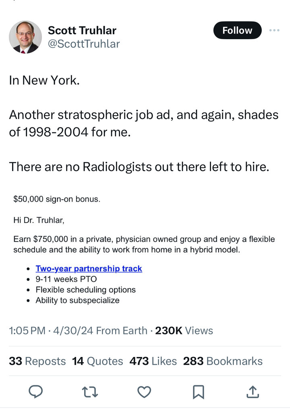Tap the share upload arrow icon
290x413 pixels.
coord(252,391)
